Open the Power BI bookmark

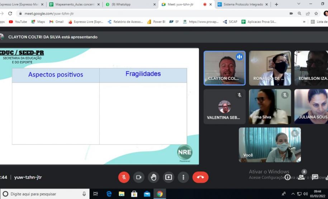point(156,22)
